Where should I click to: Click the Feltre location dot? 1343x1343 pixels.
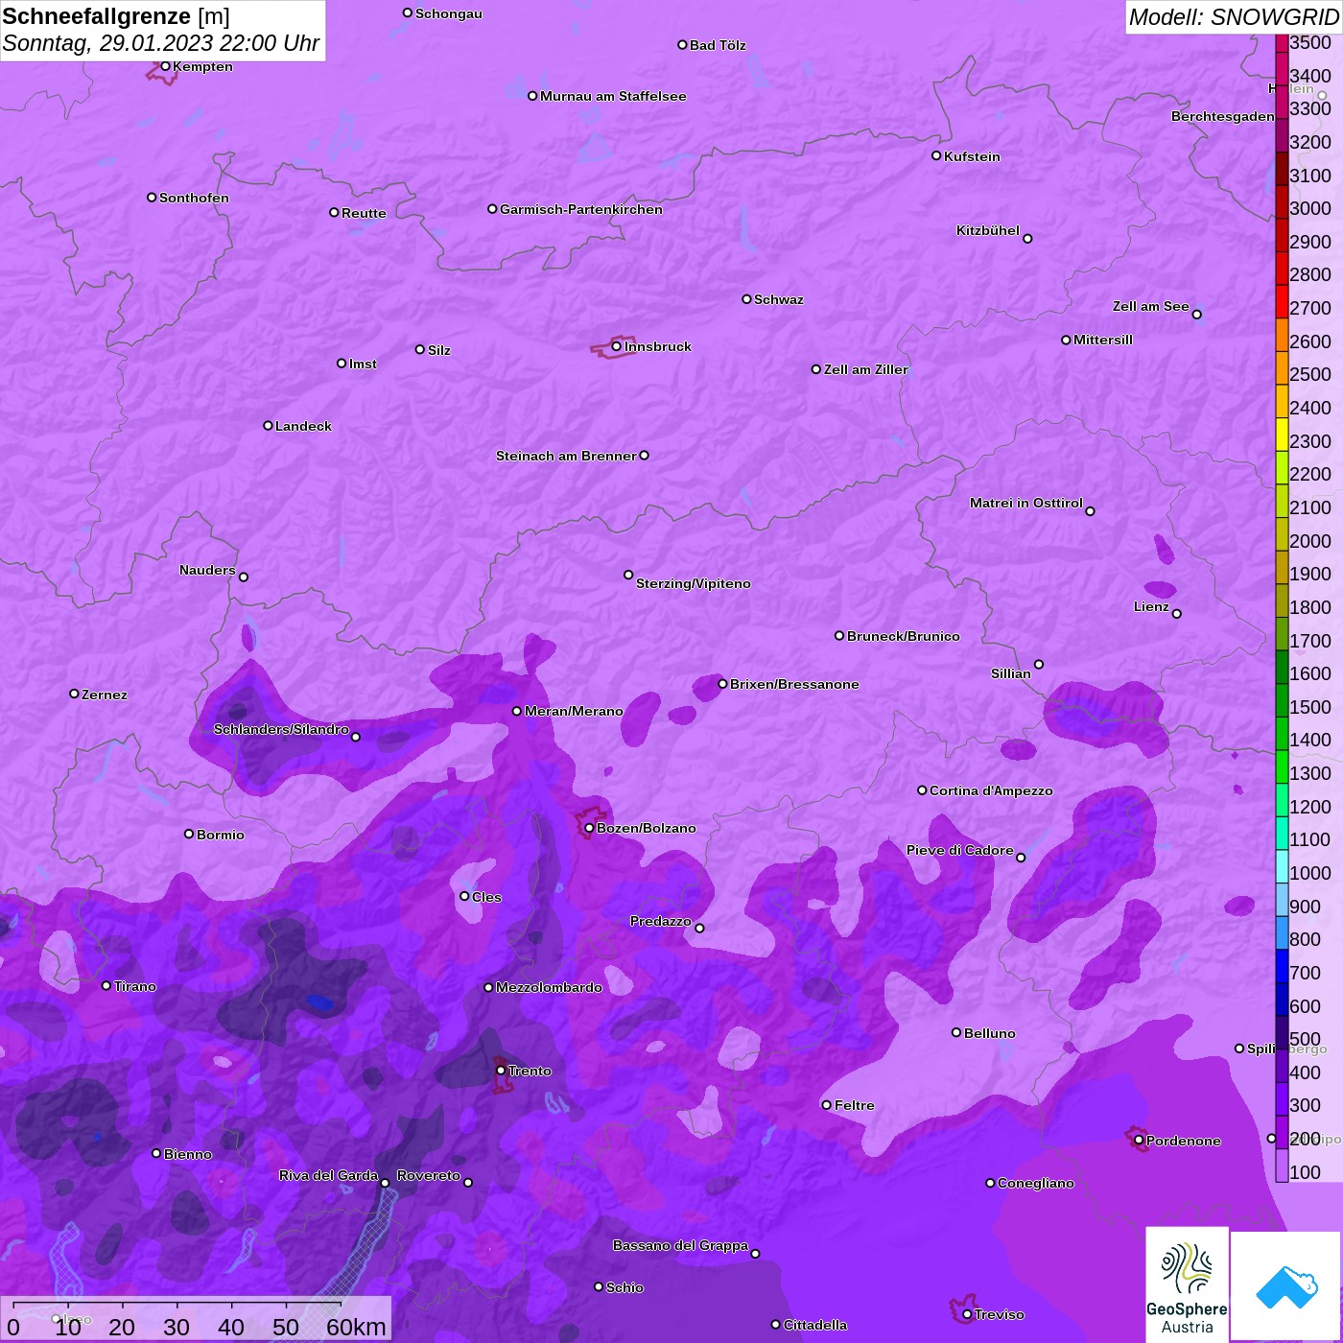coord(827,1105)
